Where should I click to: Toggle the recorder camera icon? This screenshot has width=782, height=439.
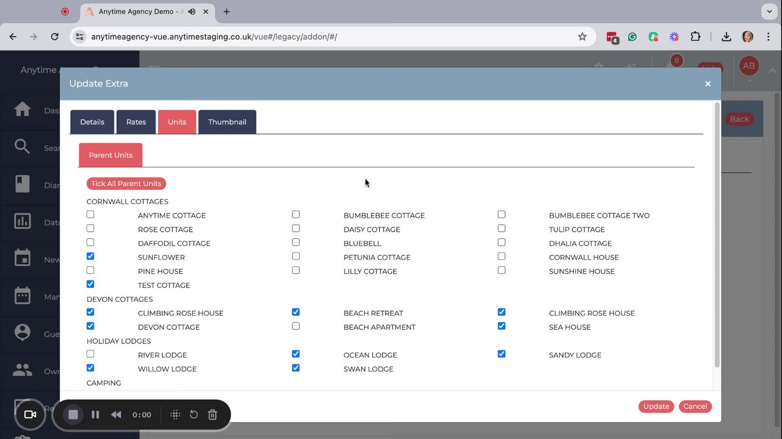point(30,415)
